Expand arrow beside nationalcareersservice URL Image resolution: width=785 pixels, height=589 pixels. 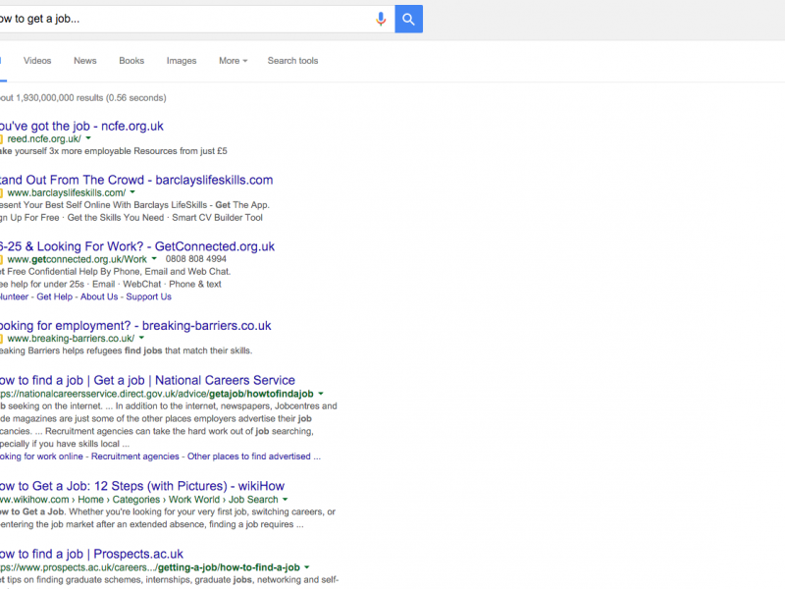[x=321, y=394]
